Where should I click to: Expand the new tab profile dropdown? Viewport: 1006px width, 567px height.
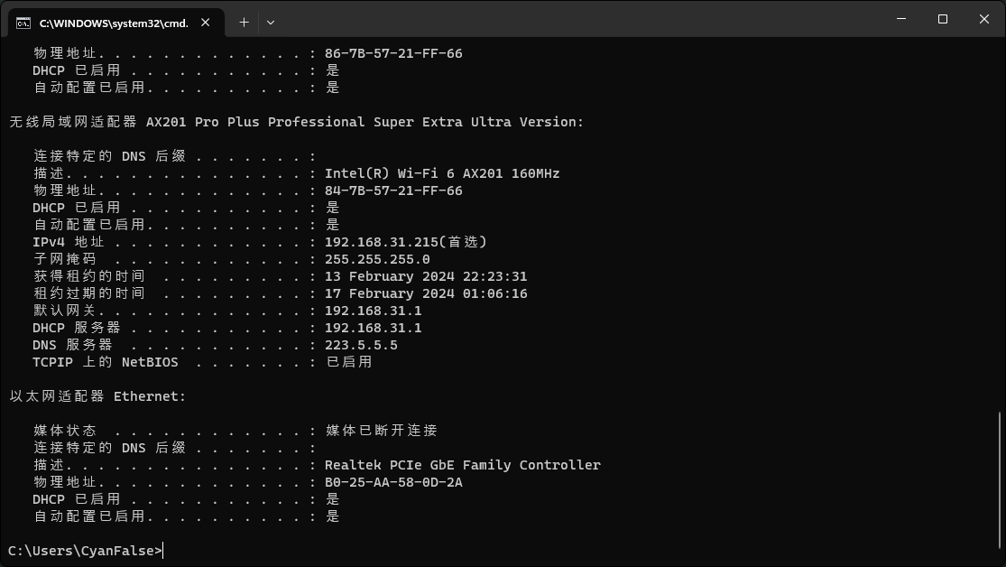click(271, 23)
